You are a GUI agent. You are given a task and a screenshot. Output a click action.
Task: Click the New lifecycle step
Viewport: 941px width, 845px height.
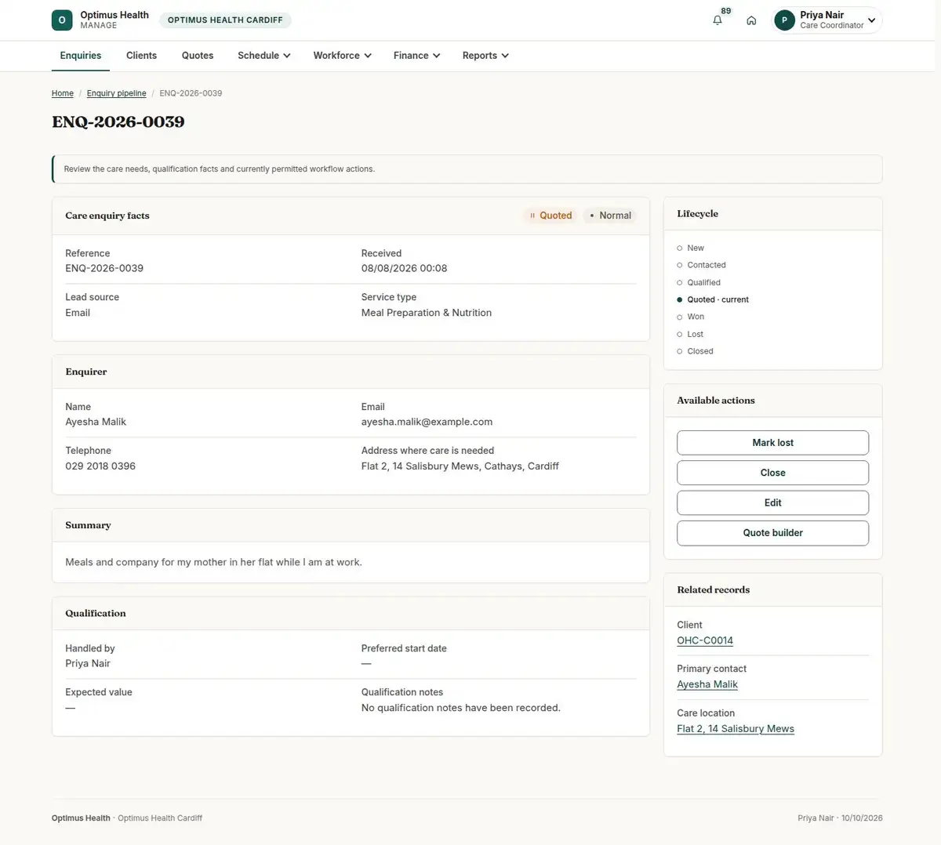[x=691, y=248]
